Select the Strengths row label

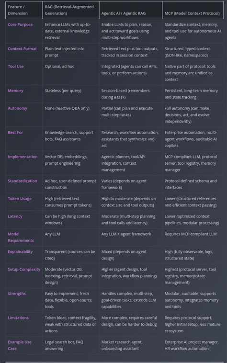tap(17, 294)
